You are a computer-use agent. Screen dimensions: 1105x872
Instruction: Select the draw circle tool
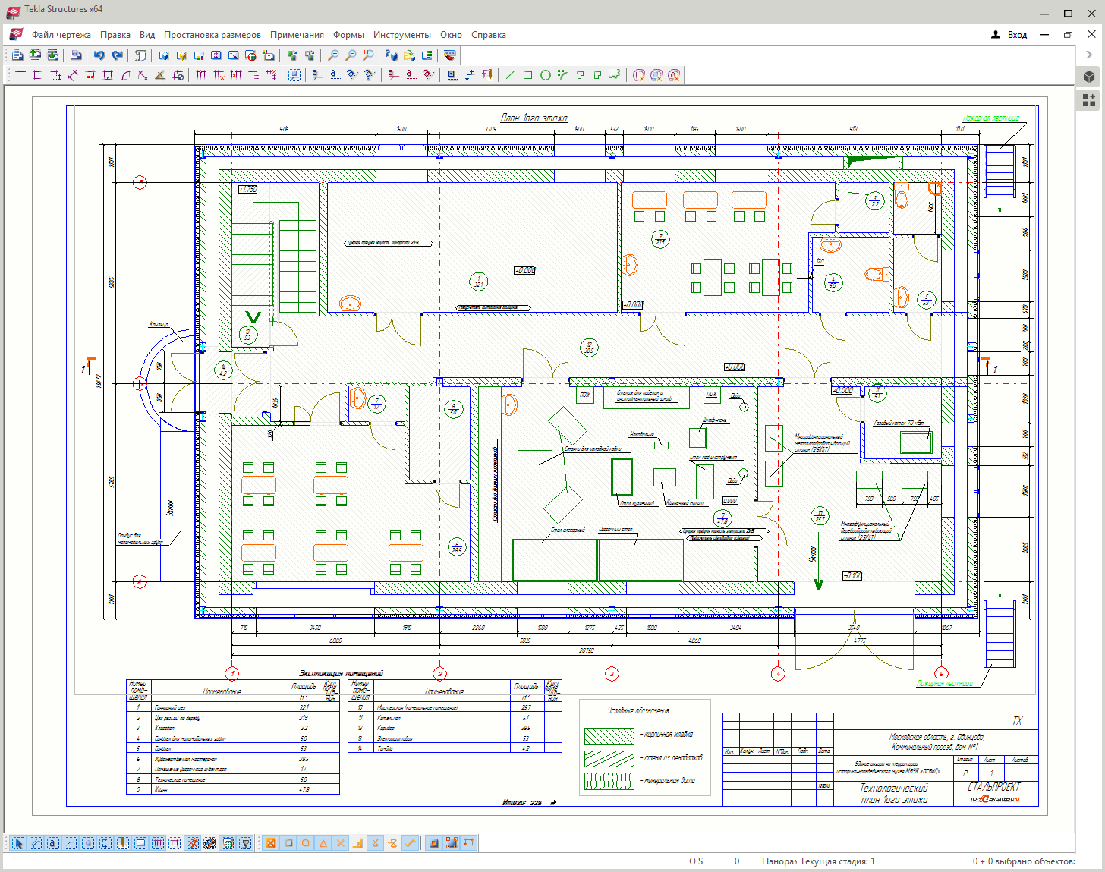click(545, 75)
